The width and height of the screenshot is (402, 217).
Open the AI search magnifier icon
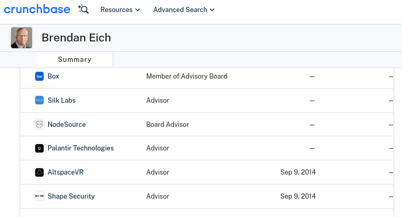click(x=84, y=9)
